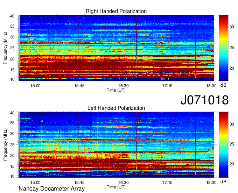This screenshot has height=193, width=238.
Task: Click 35 MHz tick on Left Handed plot
Action: 12,123
